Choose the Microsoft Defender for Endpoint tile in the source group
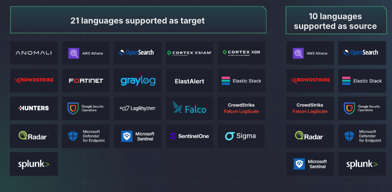 [362, 136]
